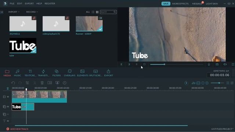Click the timeline zoom out minus icon

point(203,83)
